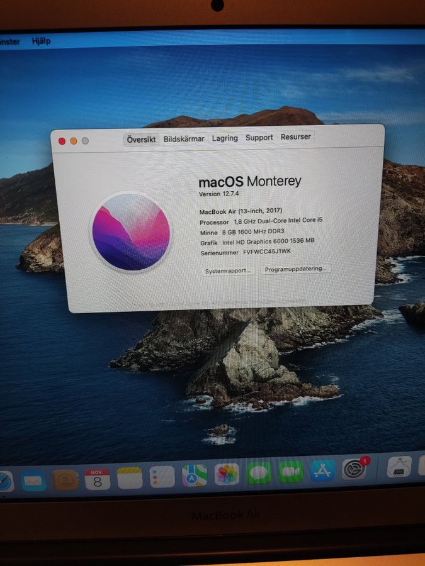Open the Lagring tab
Image resolution: width=425 pixels, height=566 pixels.
(x=225, y=138)
